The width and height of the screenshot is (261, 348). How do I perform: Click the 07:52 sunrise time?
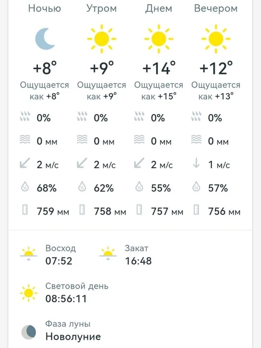tap(59, 261)
